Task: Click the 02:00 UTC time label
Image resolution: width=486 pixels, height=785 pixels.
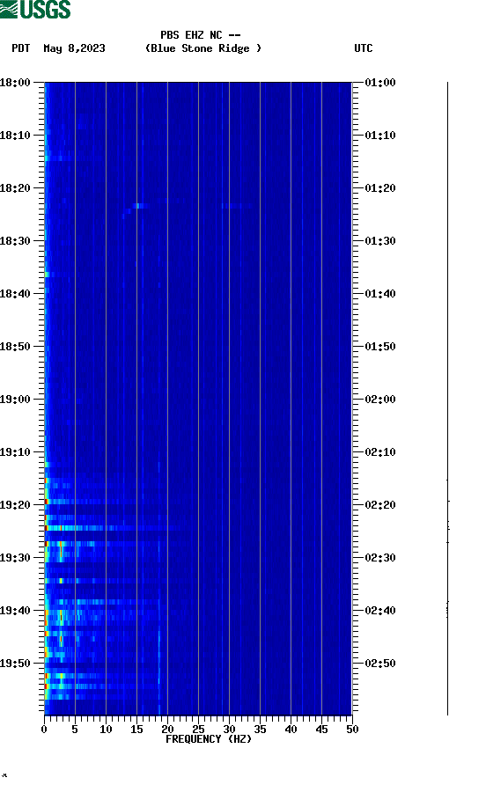Action: 380,400
